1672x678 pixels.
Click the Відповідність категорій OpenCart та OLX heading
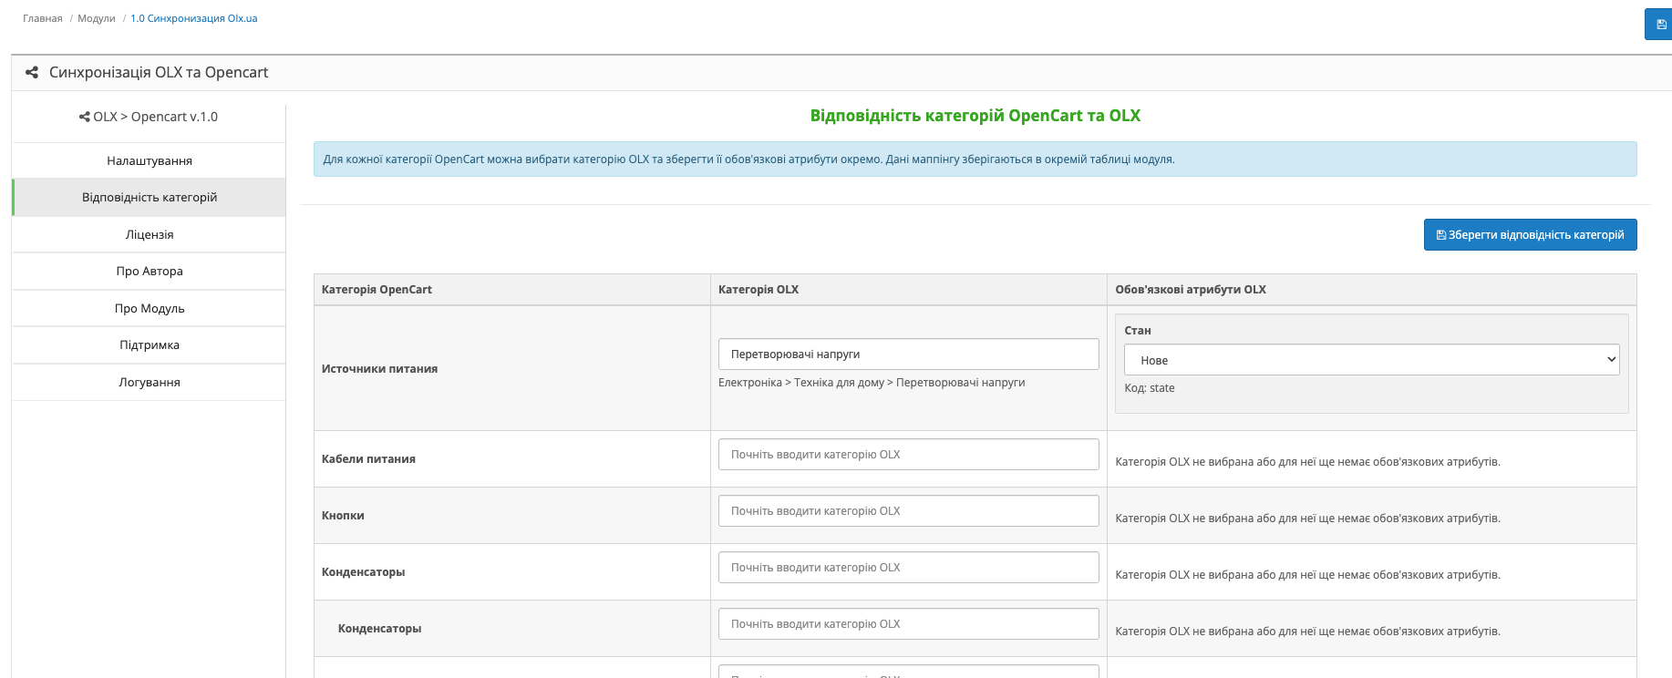point(975,116)
